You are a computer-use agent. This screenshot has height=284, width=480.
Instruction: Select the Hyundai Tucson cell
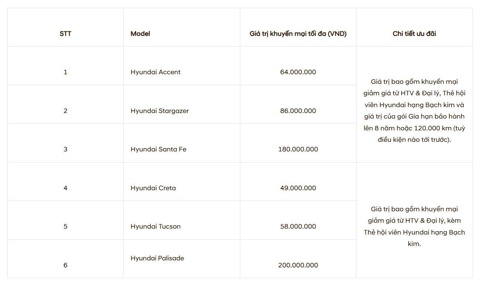coord(156,226)
